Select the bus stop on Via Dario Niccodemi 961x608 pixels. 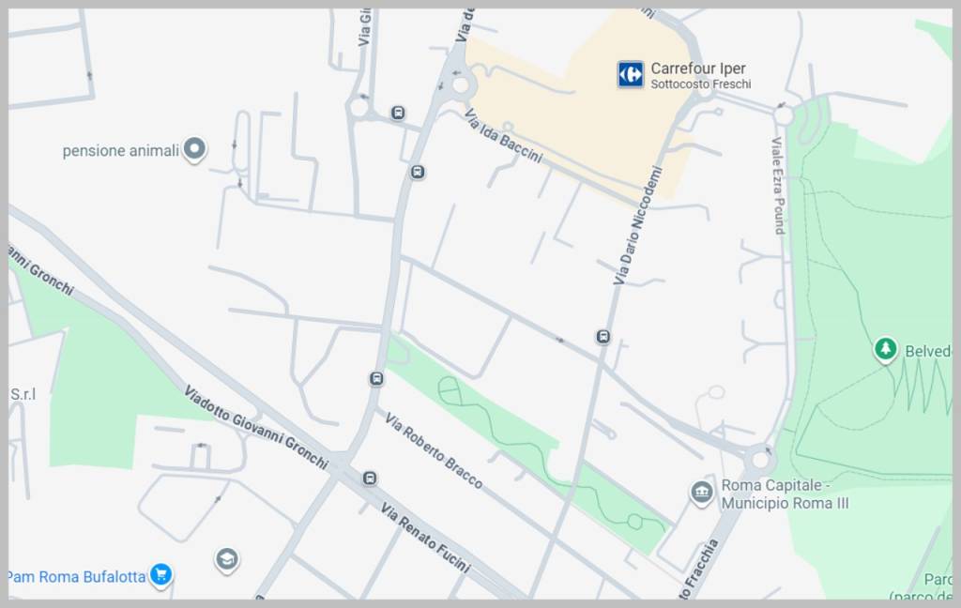click(603, 337)
